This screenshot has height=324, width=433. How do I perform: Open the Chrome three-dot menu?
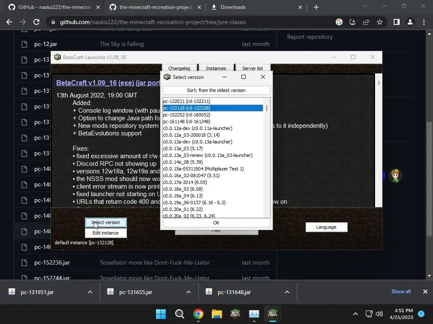pyautogui.click(x=424, y=22)
